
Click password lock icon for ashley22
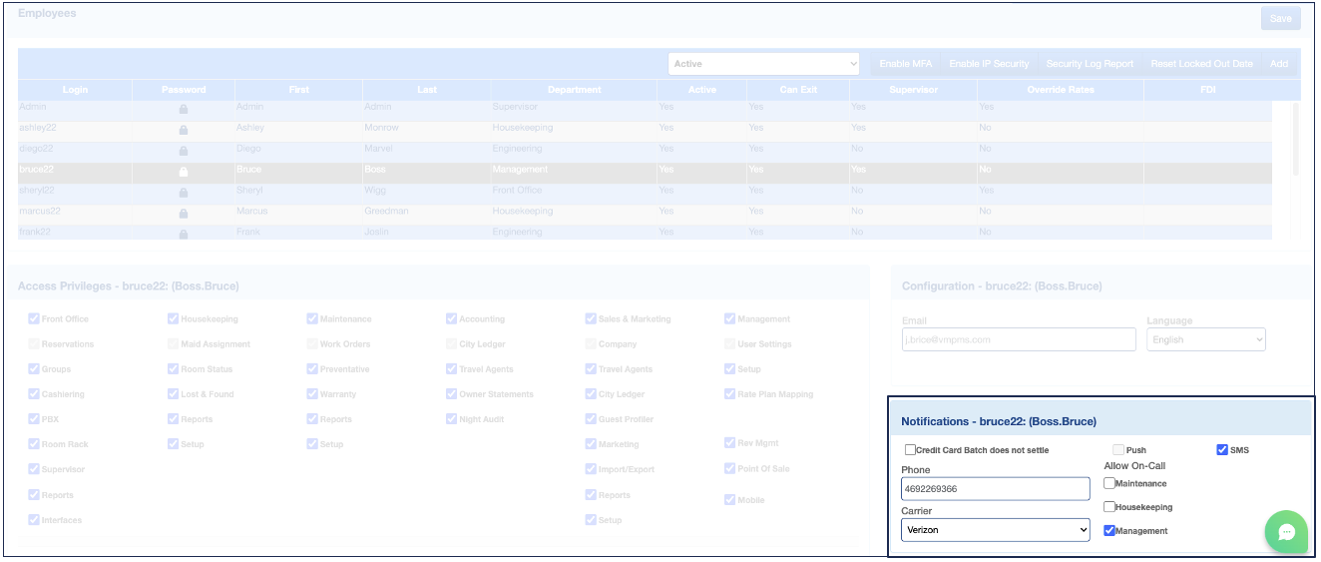point(184,129)
